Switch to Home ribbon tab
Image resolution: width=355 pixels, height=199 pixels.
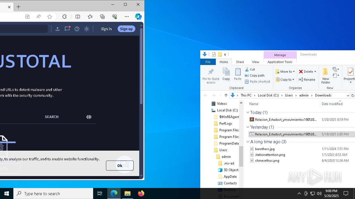point(224,62)
